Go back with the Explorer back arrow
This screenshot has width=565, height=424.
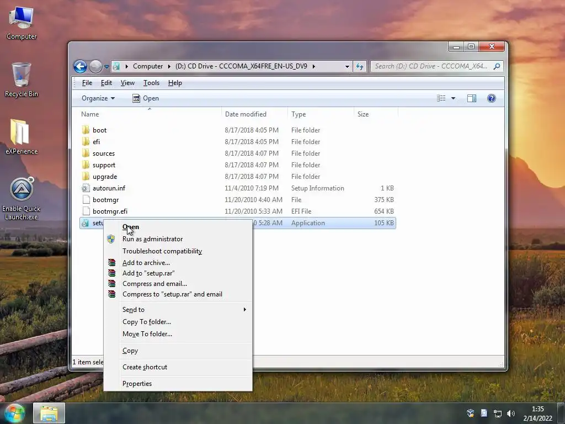(80, 66)
